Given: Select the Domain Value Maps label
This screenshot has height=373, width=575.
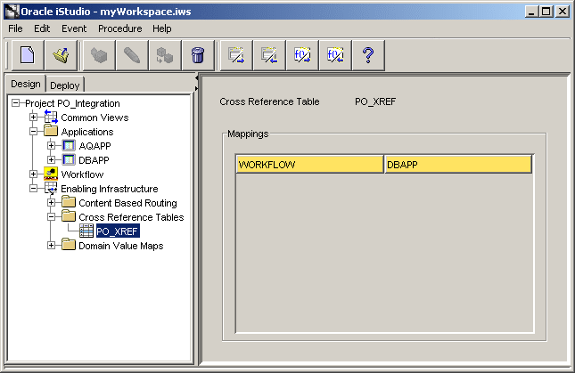Looking at the screenshot, I should point(121,246).
